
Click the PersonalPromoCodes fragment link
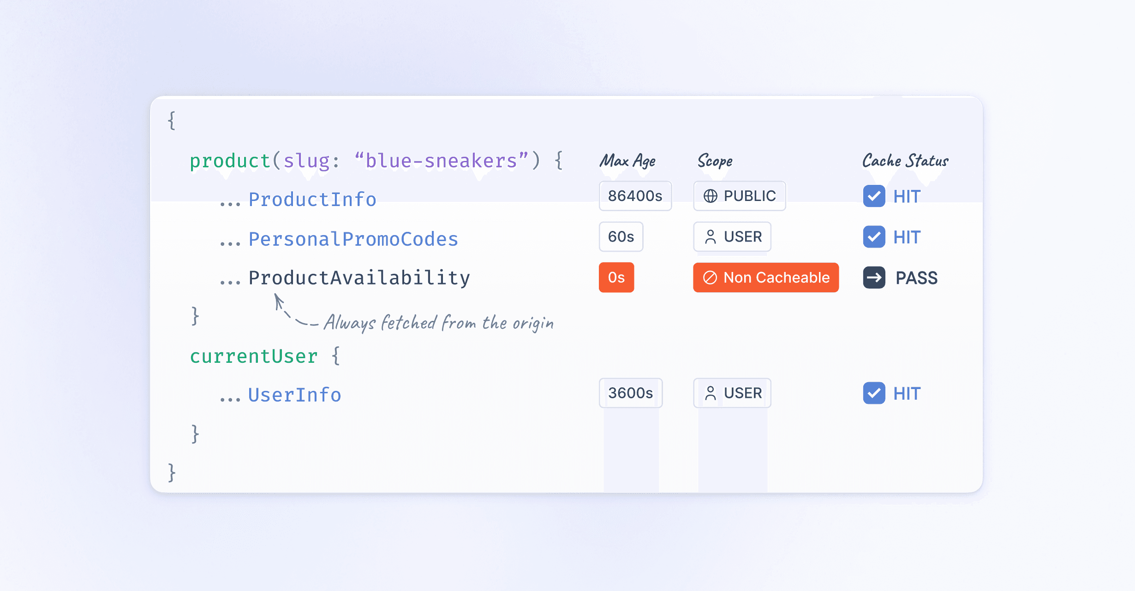pos(353,239)
